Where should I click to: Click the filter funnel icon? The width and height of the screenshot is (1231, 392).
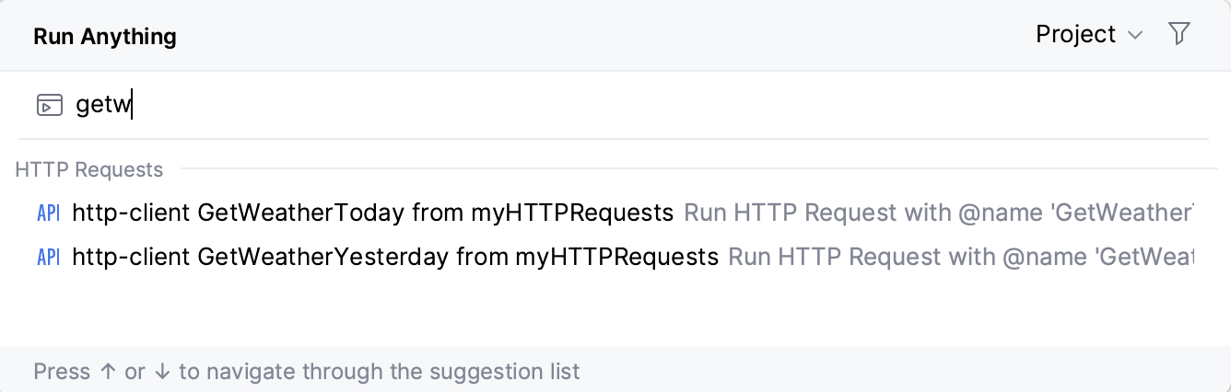(1179, 35)
